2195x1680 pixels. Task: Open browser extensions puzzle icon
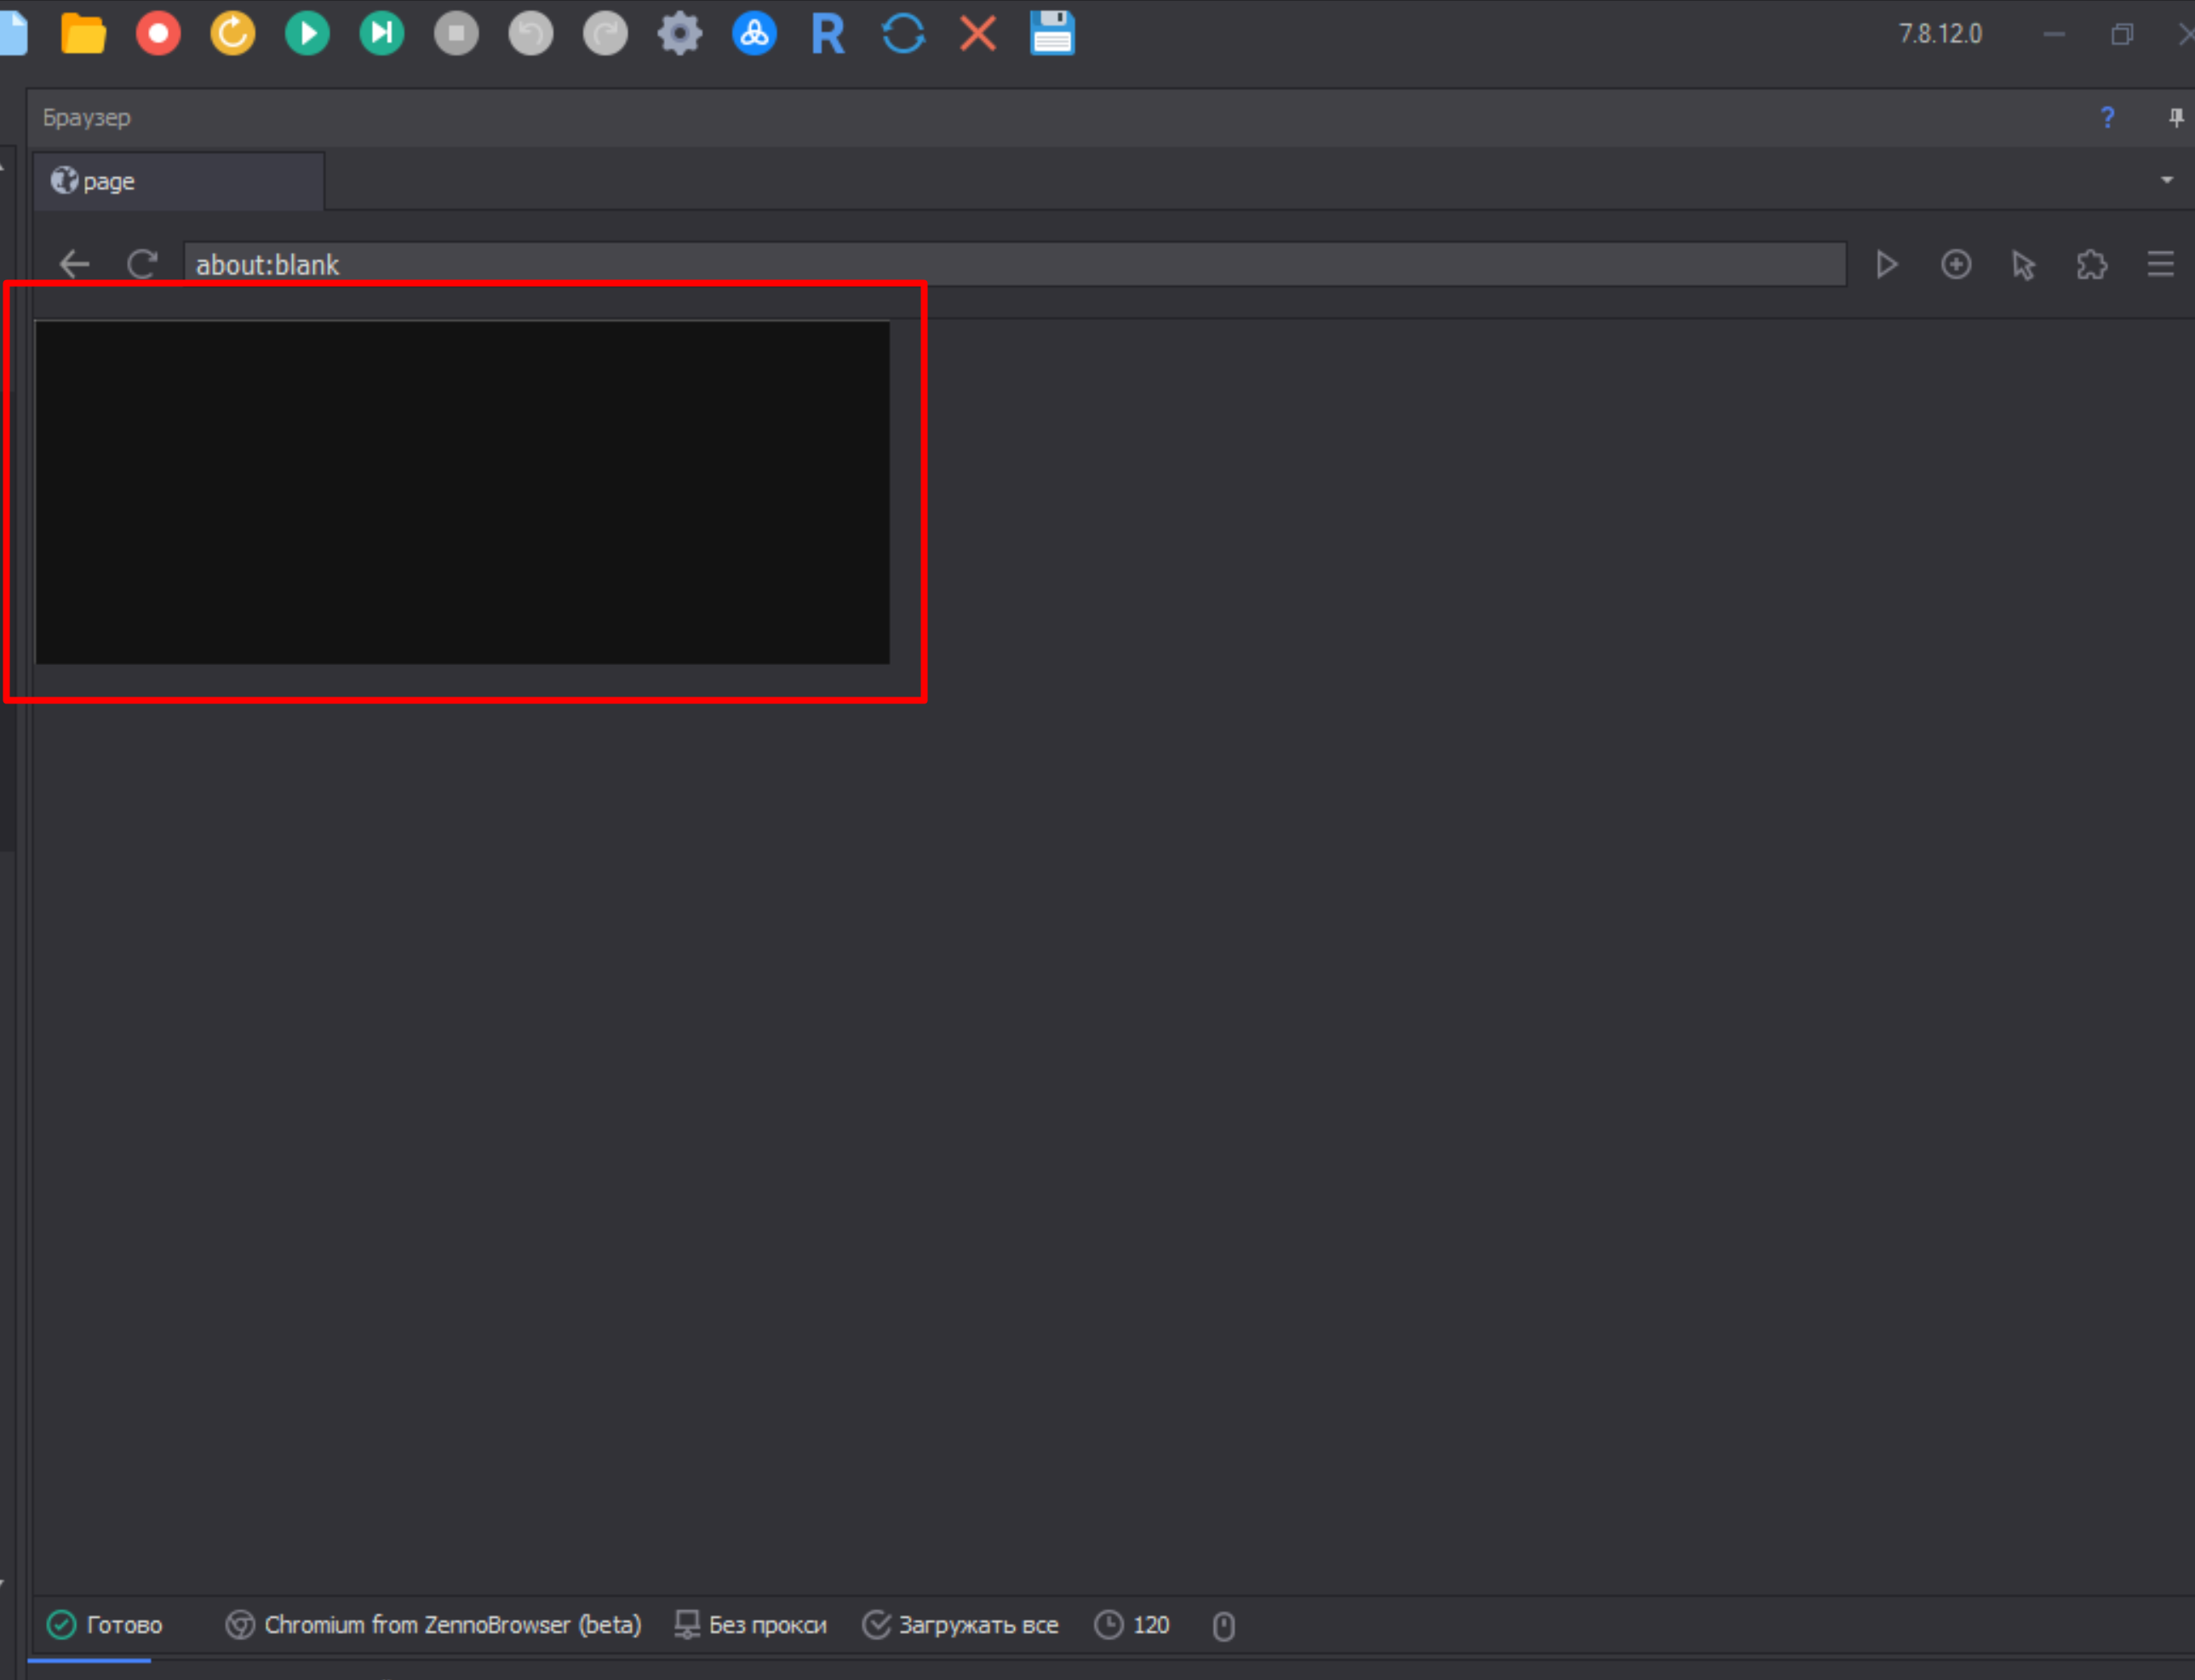pos(2092,265)
